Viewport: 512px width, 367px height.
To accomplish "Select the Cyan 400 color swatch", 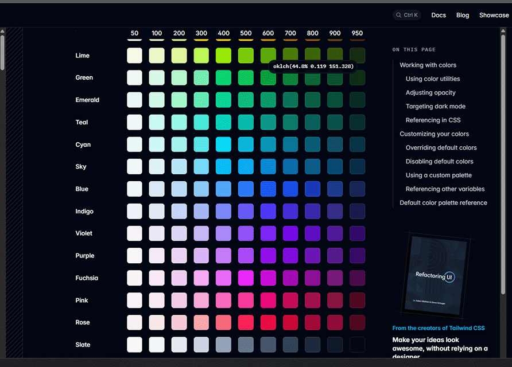I will (x=223, y=144).
